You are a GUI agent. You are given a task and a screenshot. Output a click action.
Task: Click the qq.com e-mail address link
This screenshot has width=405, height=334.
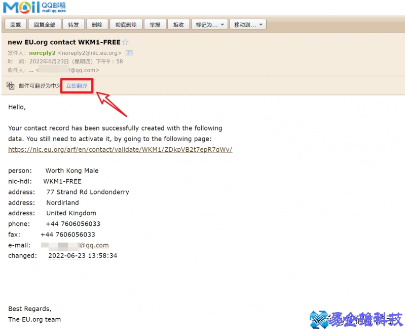pos(94,245)
